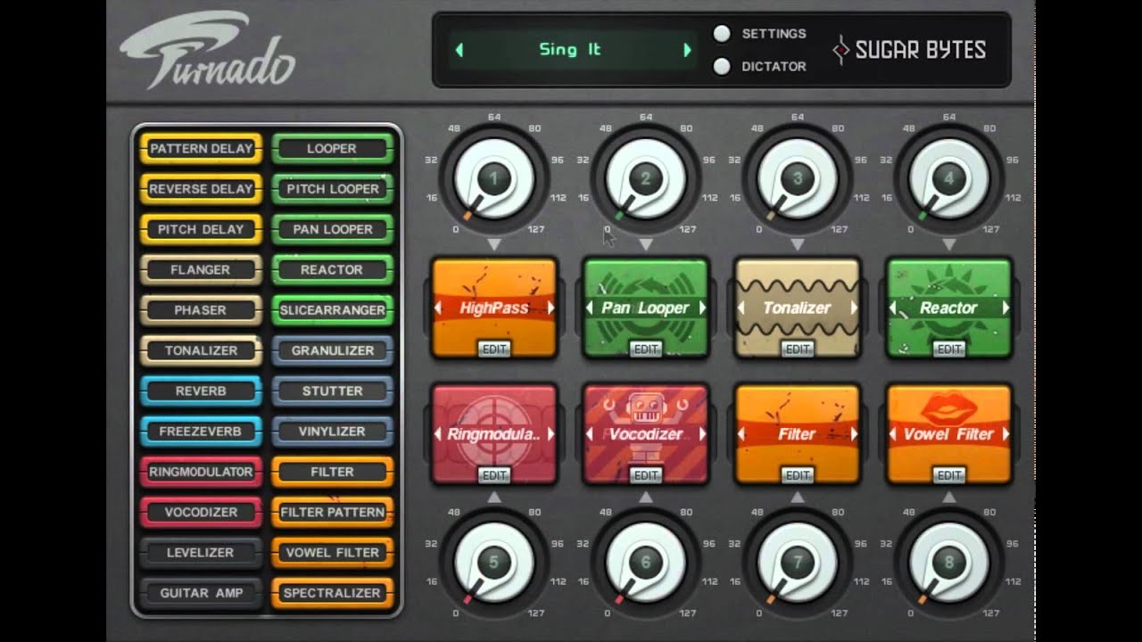Click the Turnado logo
The height and width of the screenshot is (642, 1142).
[207, 52]
